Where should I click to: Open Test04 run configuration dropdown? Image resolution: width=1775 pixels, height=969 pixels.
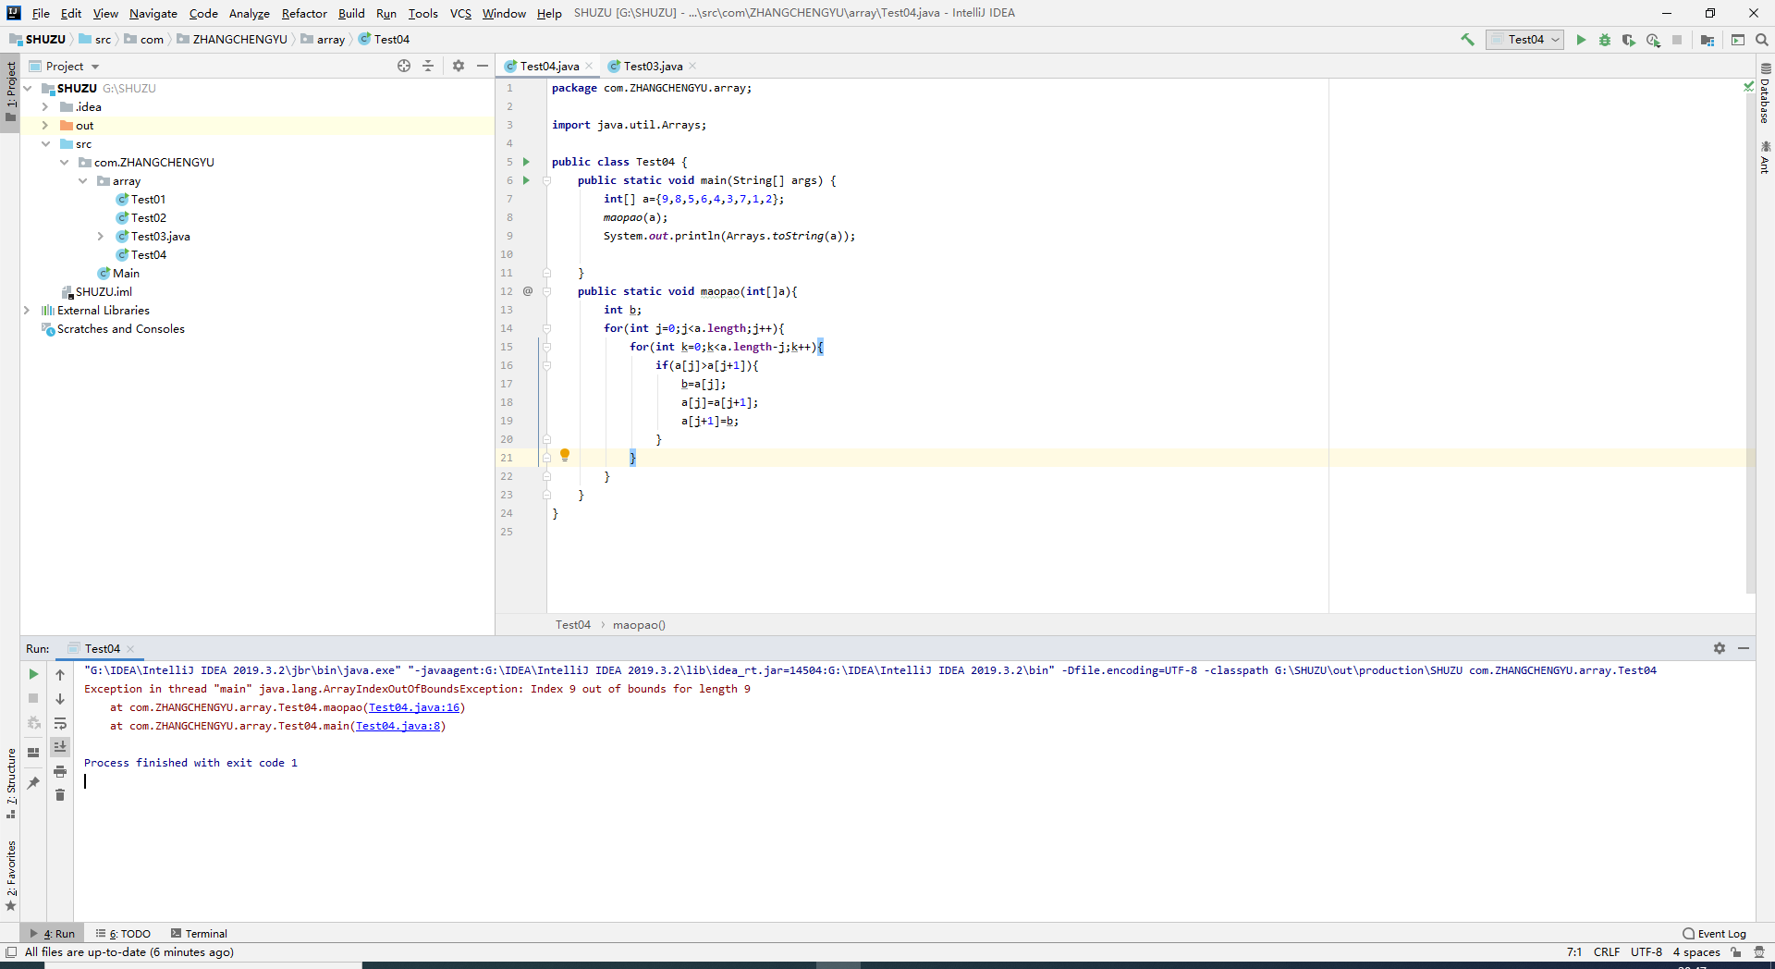(x=1524, y=40)
